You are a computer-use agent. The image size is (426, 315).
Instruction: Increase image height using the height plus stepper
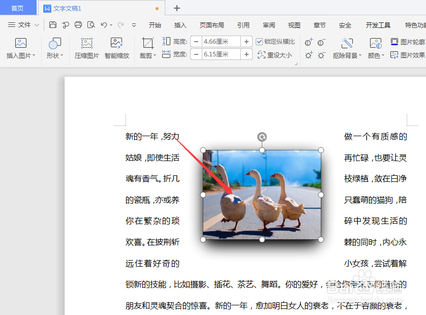click(246, 42)
